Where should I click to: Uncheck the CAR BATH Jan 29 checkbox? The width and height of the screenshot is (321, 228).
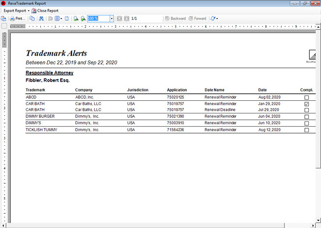307,104
